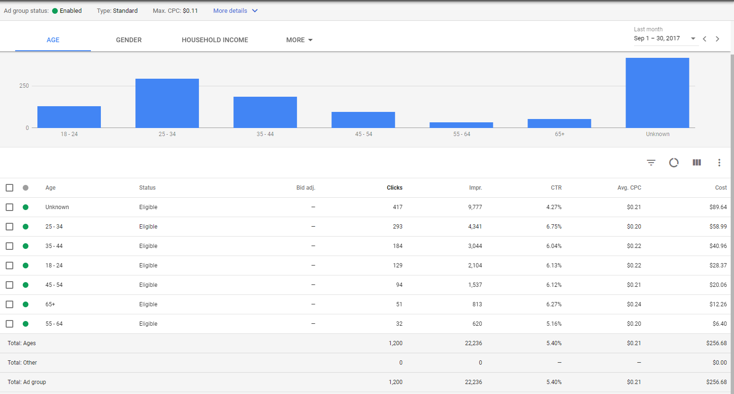The width and height of the screenshot is (734, 394).
Task: Click green status dot for 45 - 54 row
Action: click(26, 285)
